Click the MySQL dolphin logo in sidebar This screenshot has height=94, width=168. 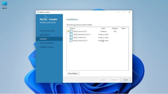pyautogui.click(x=46, y=17)
